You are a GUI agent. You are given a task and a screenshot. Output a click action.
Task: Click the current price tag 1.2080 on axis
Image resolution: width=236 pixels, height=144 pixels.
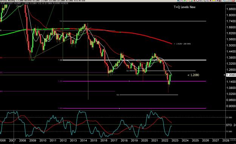click(x=231, y=75)
